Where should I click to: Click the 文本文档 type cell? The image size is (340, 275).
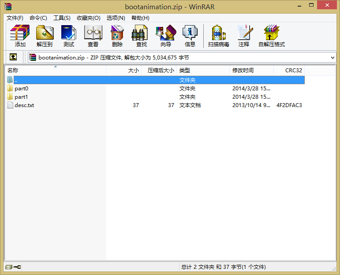pos(190,105)
